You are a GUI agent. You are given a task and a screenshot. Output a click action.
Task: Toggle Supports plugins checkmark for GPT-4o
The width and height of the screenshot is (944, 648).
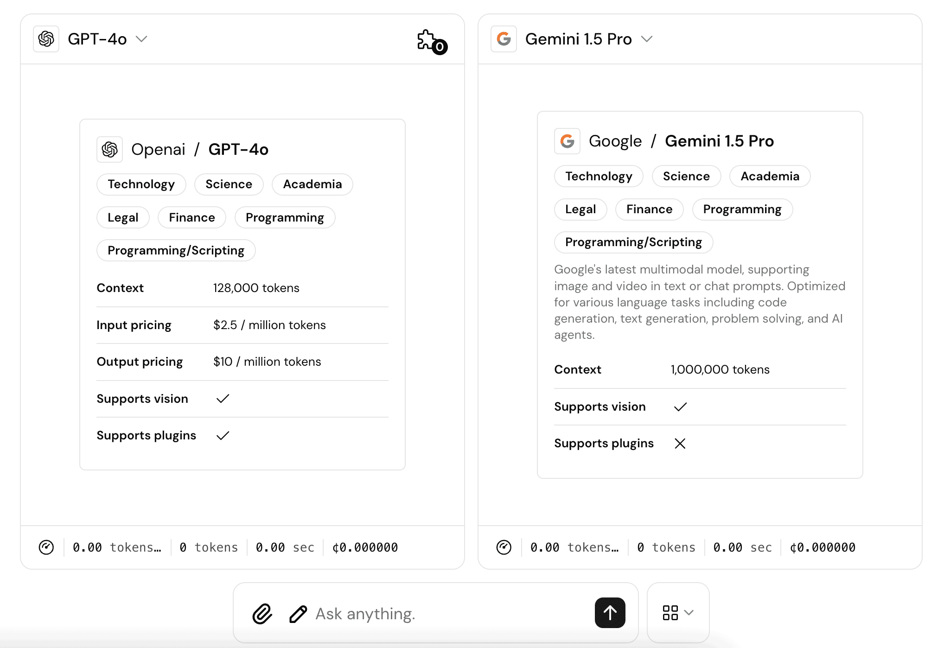pos(222,435)
